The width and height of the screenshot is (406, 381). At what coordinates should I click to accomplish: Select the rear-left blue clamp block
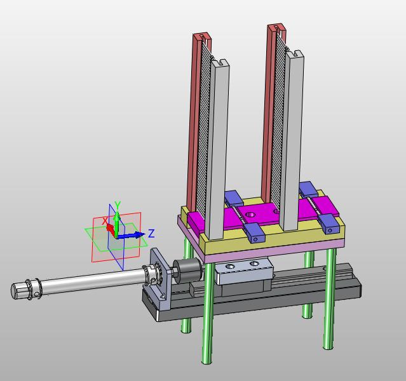(234, 198)
